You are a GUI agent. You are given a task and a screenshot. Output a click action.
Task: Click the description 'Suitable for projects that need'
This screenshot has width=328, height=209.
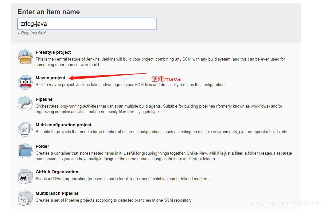pos(162,132)
